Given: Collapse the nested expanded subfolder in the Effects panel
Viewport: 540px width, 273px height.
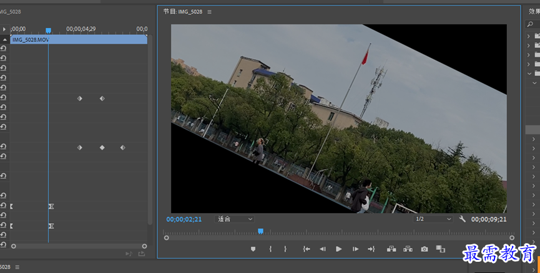Looking at the screenshot, I should [x=534, y=83].
